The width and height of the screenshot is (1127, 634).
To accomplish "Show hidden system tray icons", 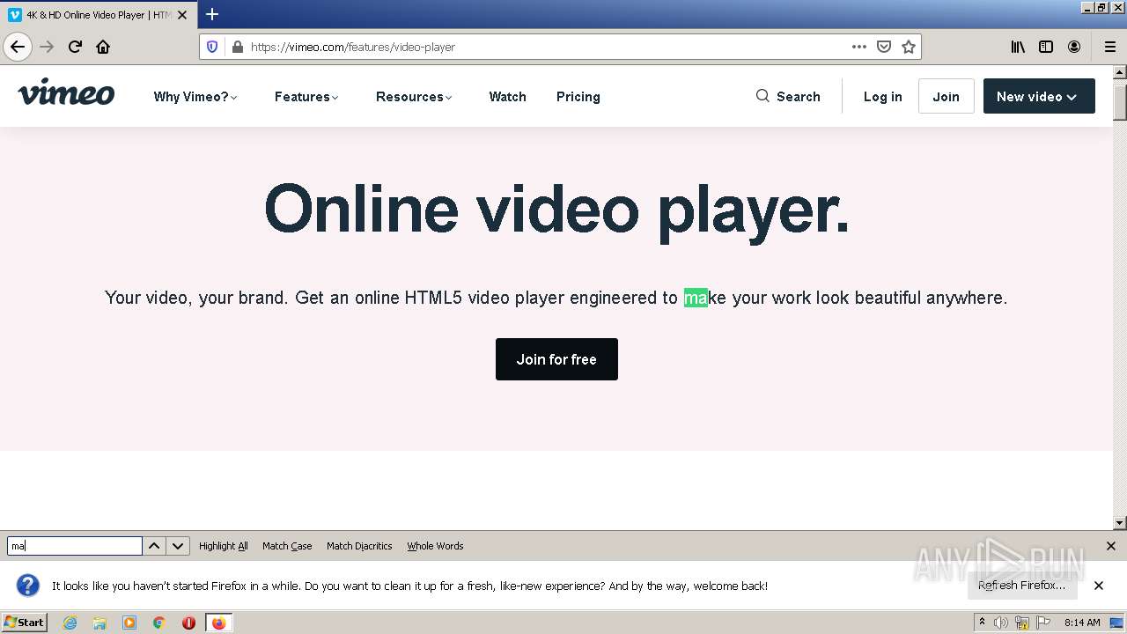I will 982,623.
